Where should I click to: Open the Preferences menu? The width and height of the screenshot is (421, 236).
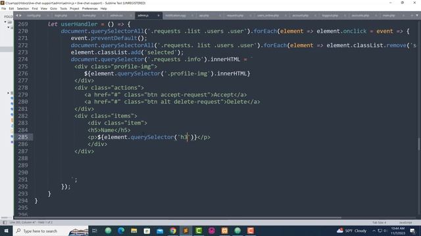pyautogui.click(x=89, y=9)
